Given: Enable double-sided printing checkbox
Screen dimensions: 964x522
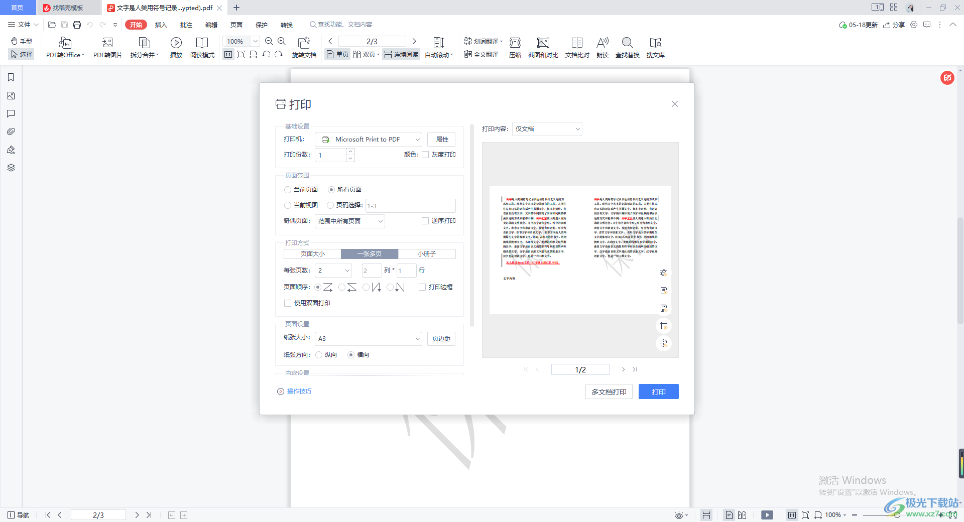Looking at the screenshot, I should (288, 303).
